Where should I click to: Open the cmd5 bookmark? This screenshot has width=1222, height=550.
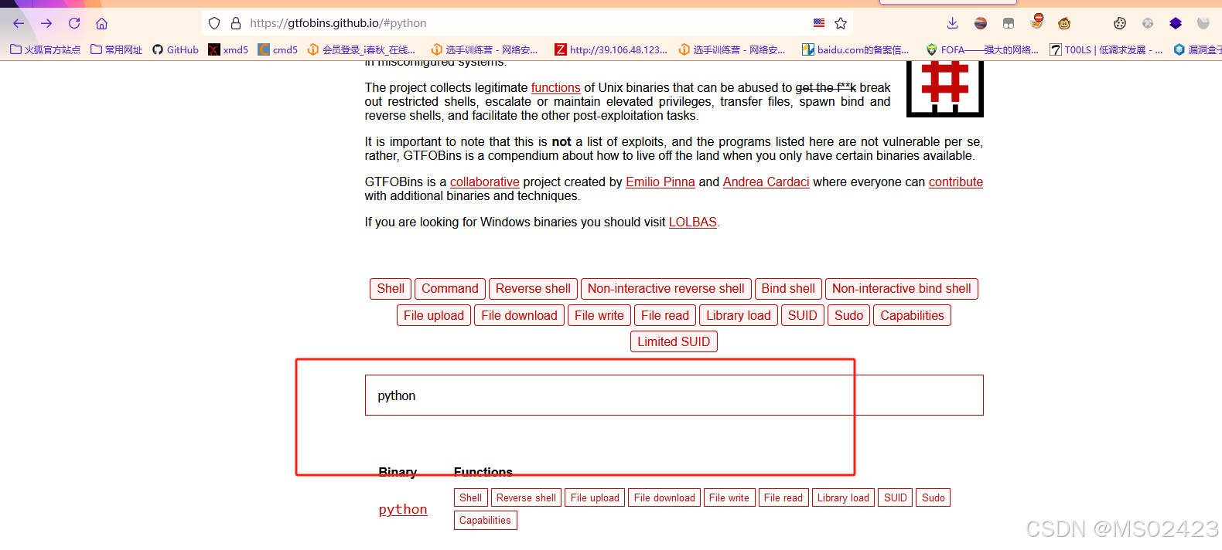[278, 49]
